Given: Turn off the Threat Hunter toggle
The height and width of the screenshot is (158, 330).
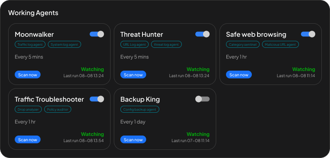Looking at the screenshot, I should pyautogui.click(x=202, y=34).
